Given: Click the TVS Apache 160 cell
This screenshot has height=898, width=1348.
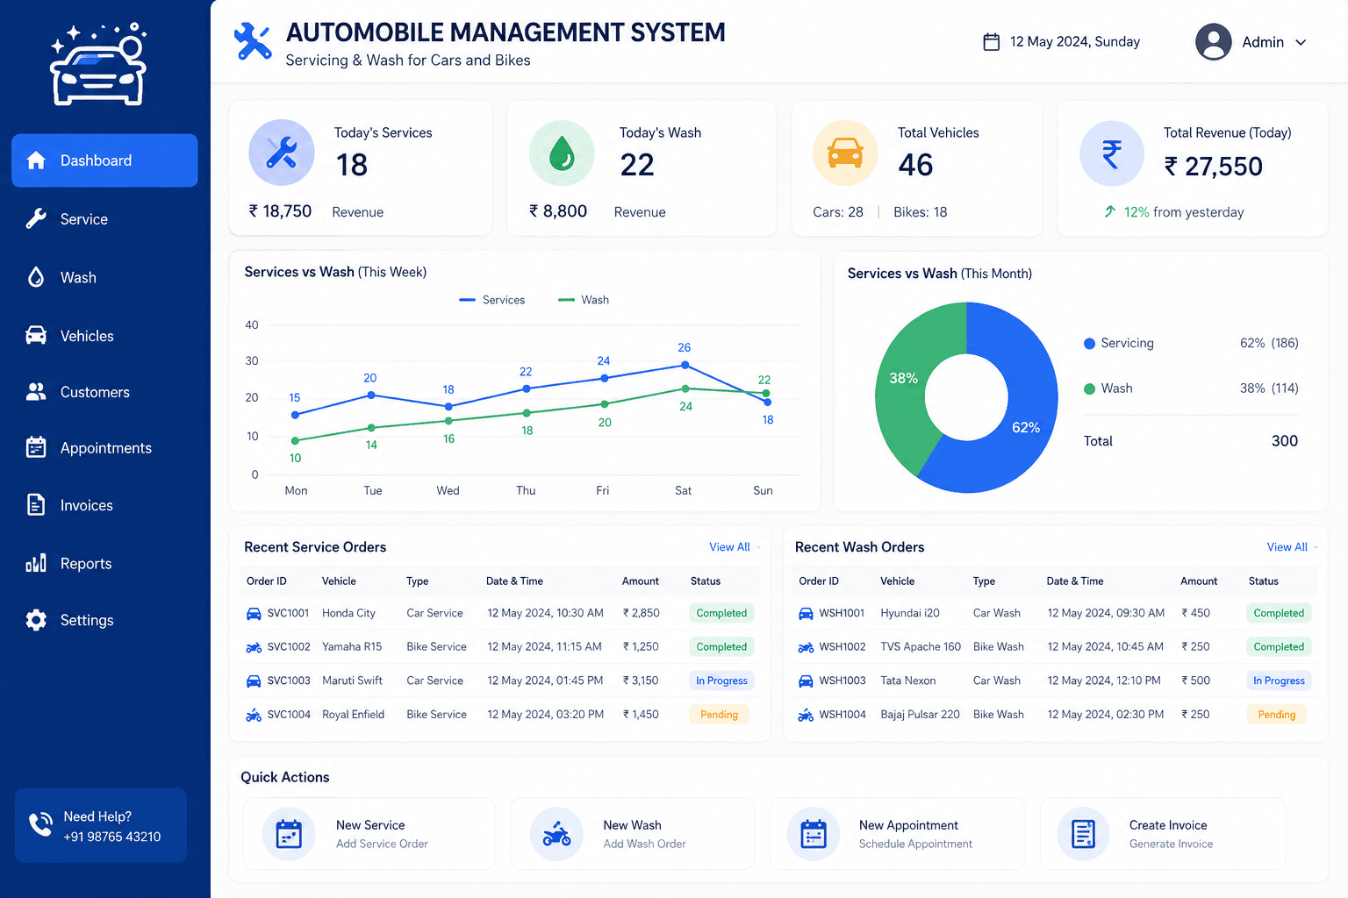Looking at the screenshot, I should (x=921, y=647).
